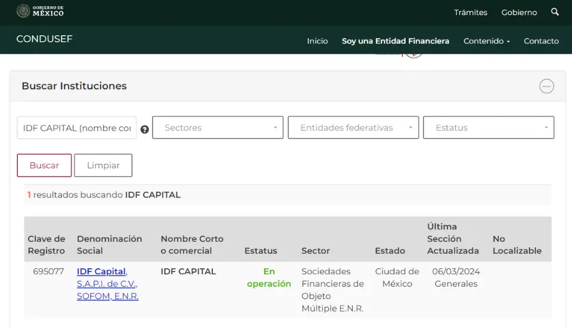Viewport: 572px width, 328px height.
Task: Click the Nombre Corto o comercial header
Action: pyautogui.click(x=192, y=245)
